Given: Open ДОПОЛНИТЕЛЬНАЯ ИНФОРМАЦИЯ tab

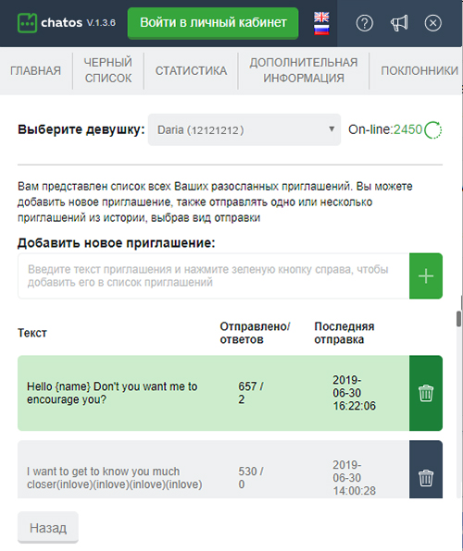Looking at the screenshot, I should tap(304, 70).
